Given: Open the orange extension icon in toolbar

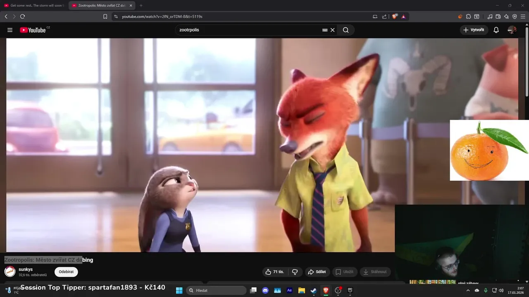Looking at the screenshot, I should (460, 16).
